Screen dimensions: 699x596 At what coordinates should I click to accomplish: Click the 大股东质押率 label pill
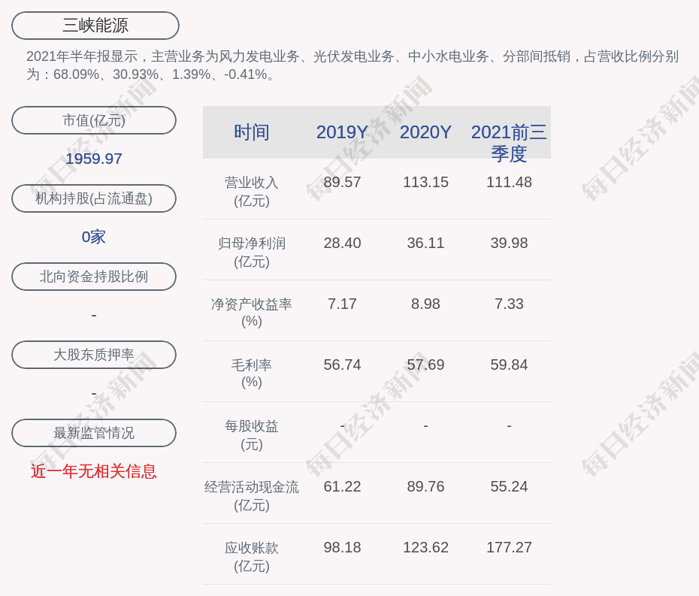(x=94, y=355)
